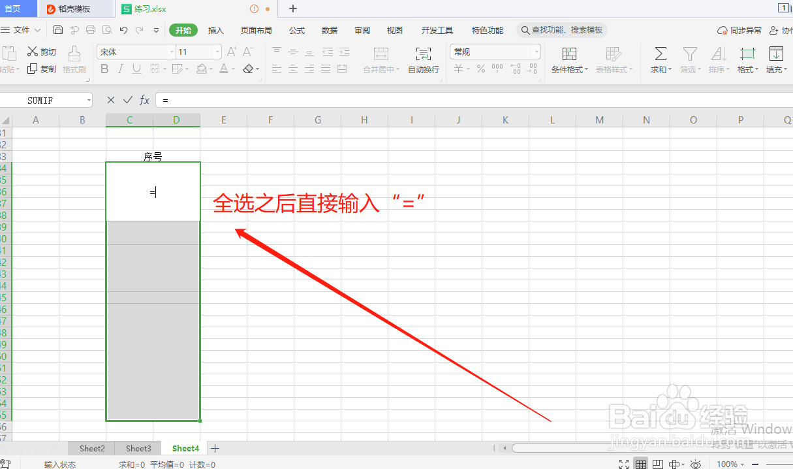The image size is (793, 469).
Task: Cancel formula entry with X icon
Action: tap(110, 100)
